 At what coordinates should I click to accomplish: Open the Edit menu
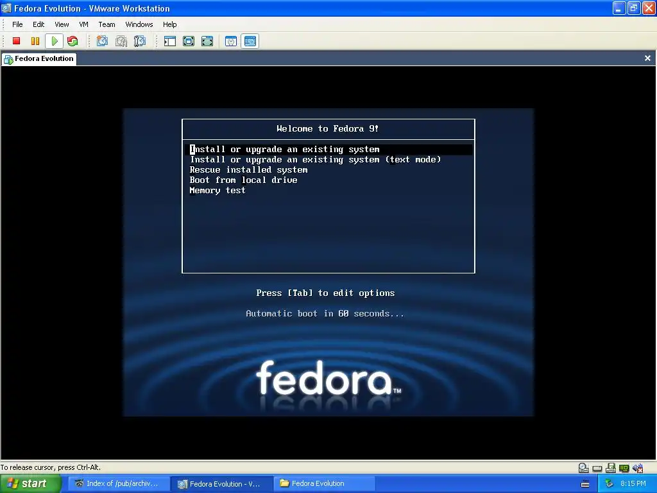[38, 24]
